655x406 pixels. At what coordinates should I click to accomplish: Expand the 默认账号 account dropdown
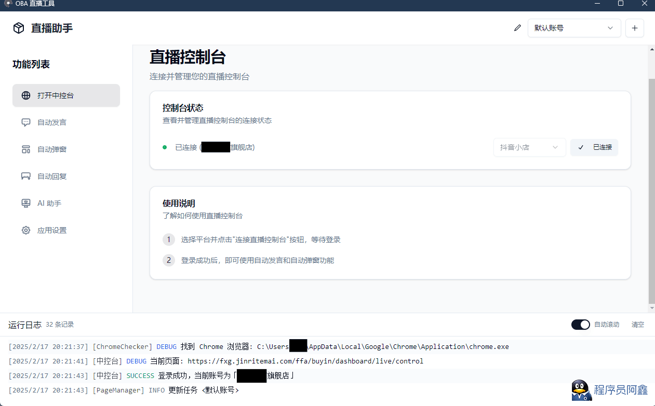[x=574, y=28]
